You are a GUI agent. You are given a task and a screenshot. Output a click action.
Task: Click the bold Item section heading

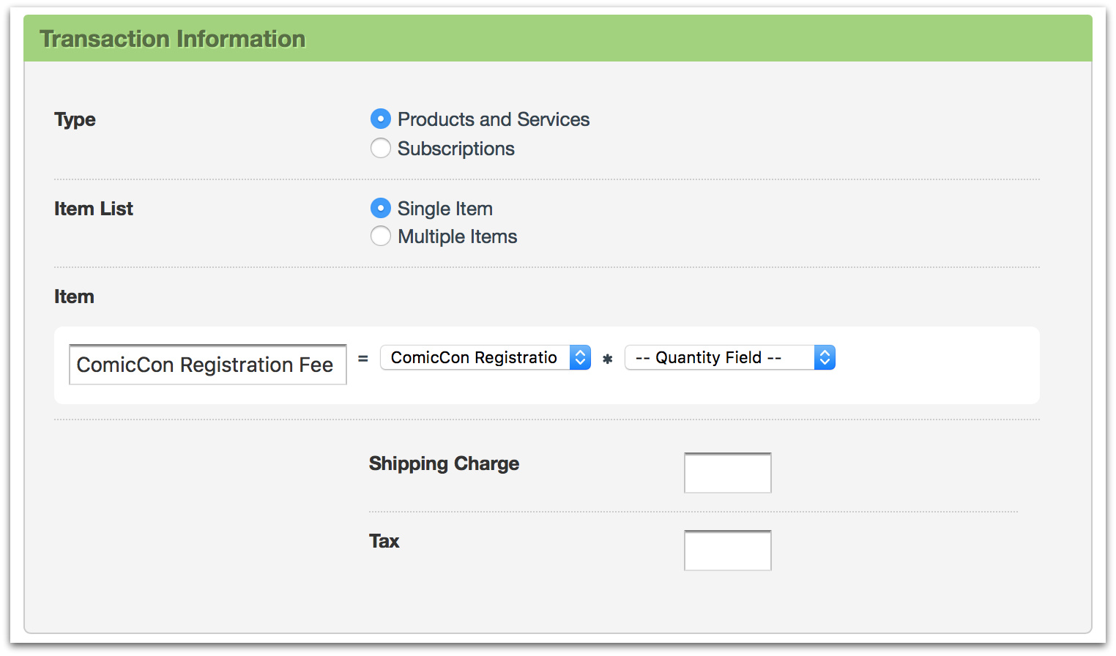pyautogui.click(x=74, y=297)
